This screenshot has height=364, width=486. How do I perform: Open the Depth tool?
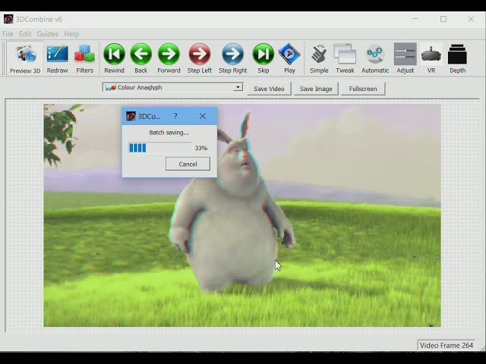pos(457,58)
